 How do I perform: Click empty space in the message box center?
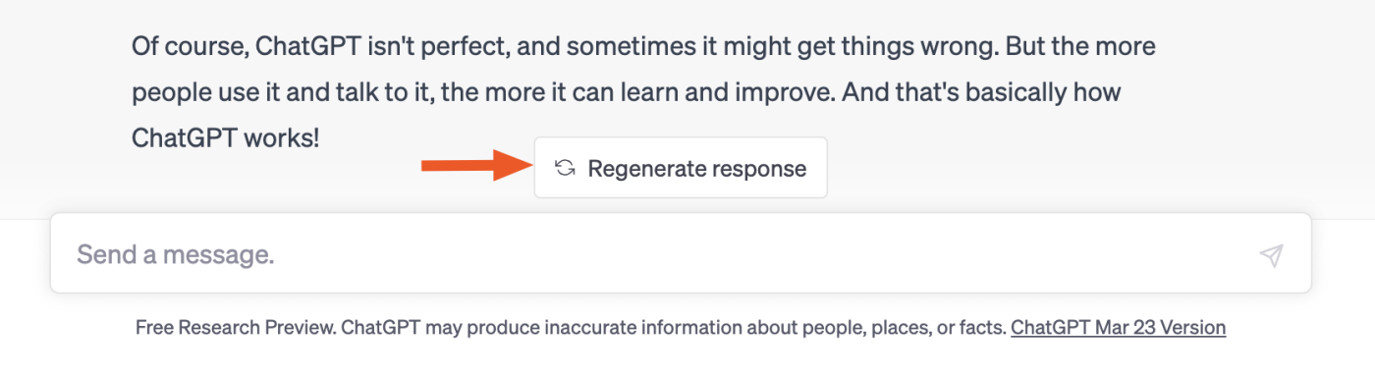click(681, 255)
